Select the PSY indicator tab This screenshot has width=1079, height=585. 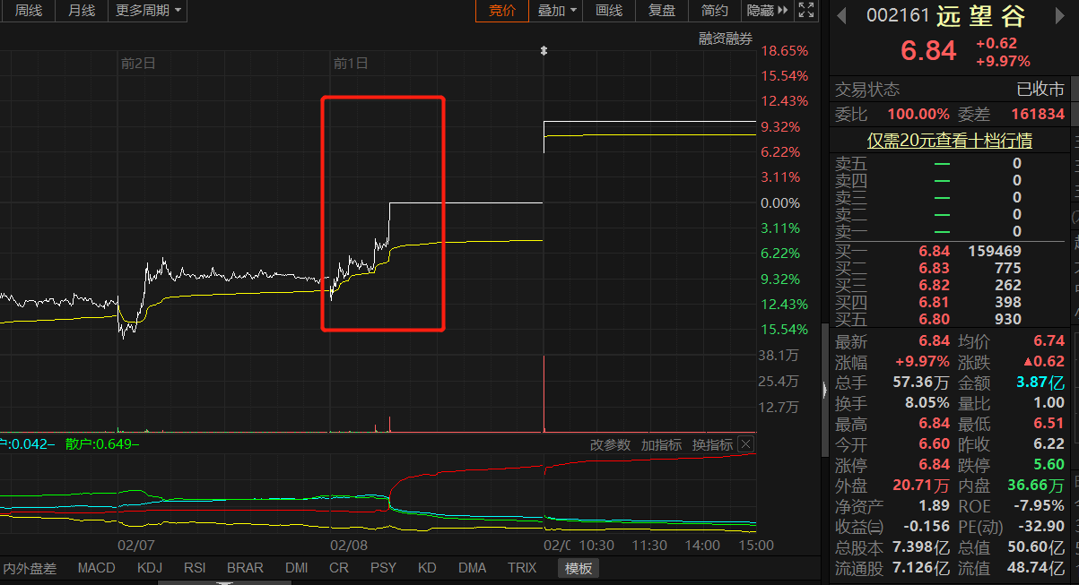[x=383, y=568]
